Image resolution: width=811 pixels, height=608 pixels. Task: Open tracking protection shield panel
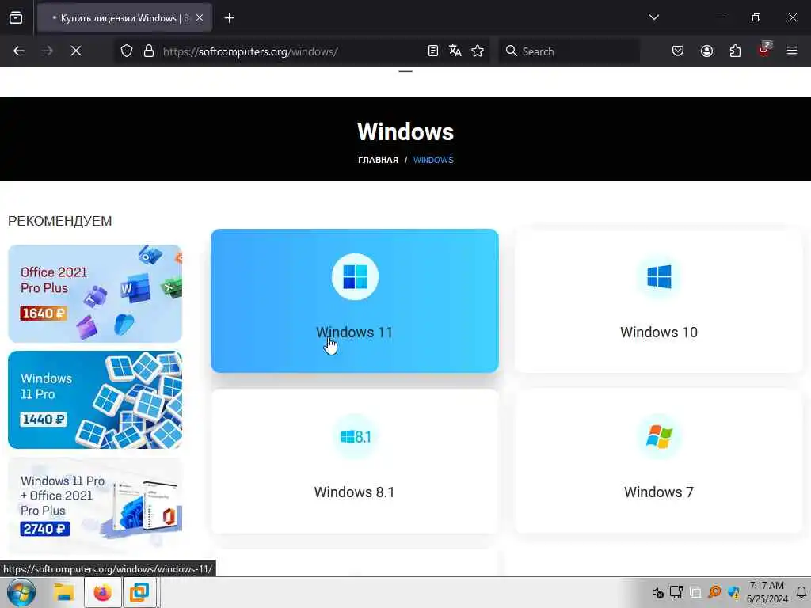127,51
